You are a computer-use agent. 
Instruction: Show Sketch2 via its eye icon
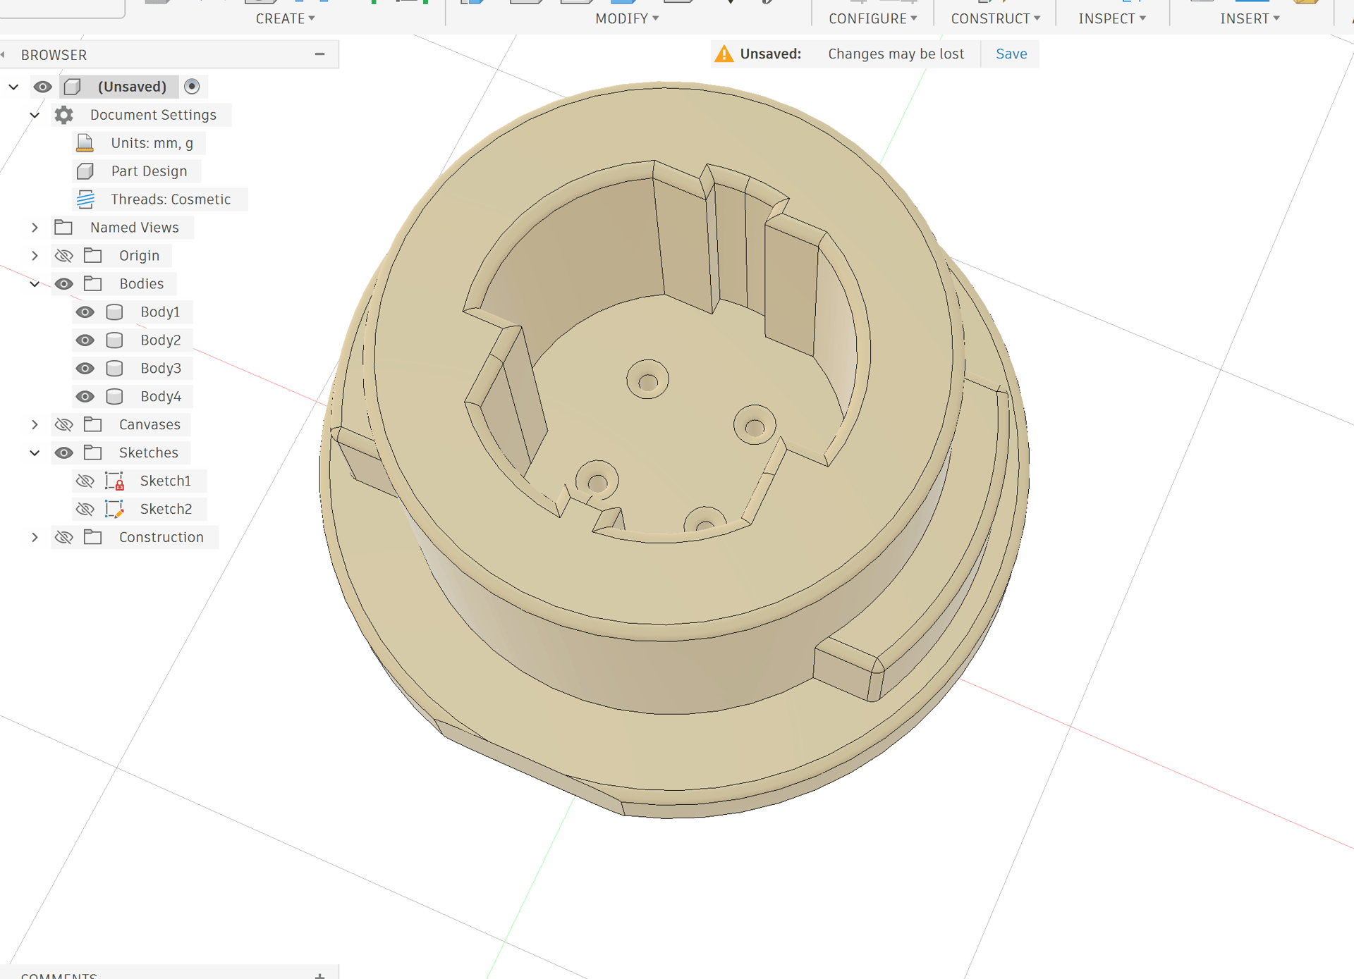(x=85, y=510)
